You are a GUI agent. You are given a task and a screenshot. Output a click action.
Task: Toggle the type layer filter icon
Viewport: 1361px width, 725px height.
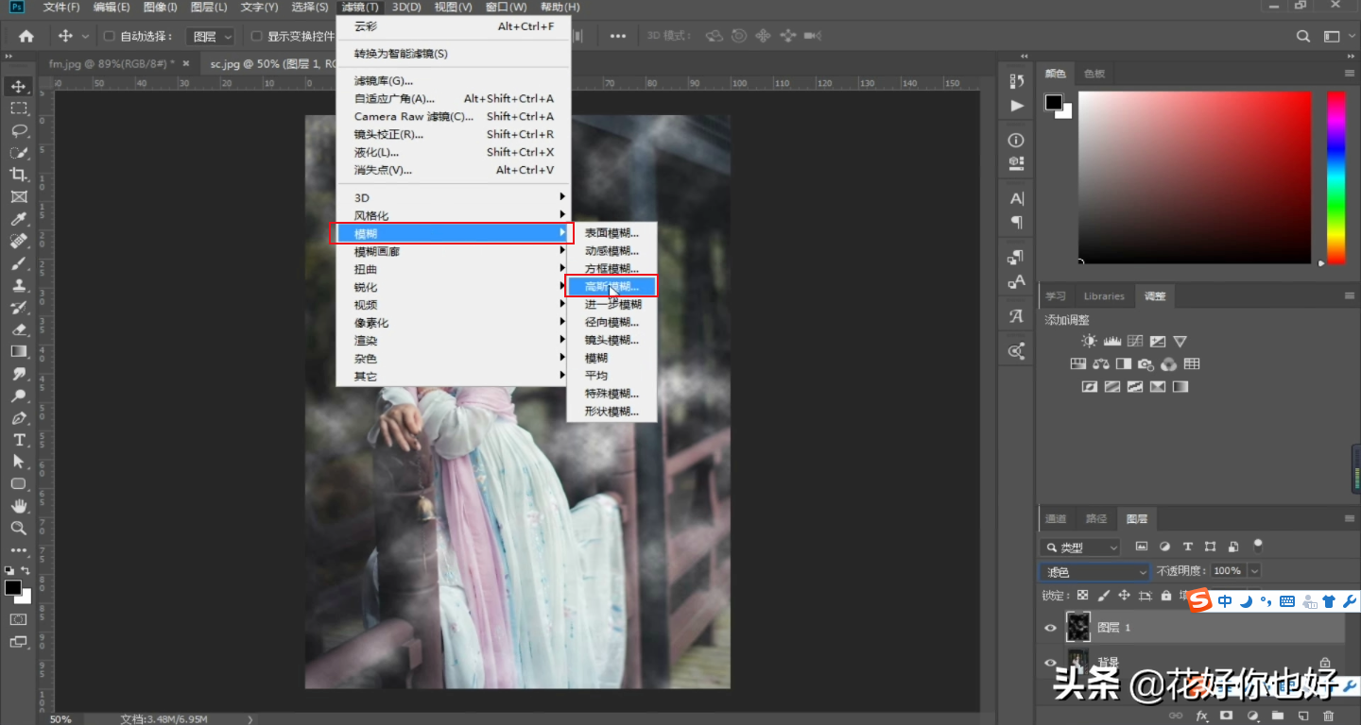tap(1187, 547)
